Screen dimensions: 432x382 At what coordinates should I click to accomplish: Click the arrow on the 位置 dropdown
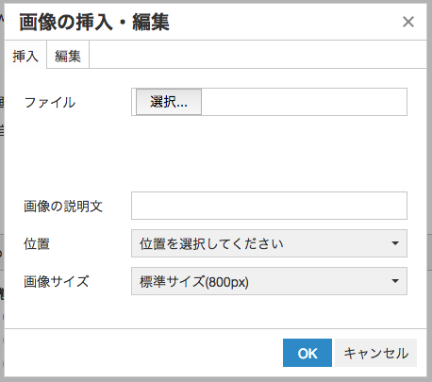click(x=395, y=243)
